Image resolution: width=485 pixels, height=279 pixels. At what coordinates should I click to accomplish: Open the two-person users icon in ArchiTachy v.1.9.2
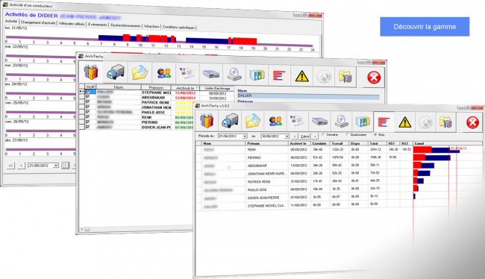point(275,122)
